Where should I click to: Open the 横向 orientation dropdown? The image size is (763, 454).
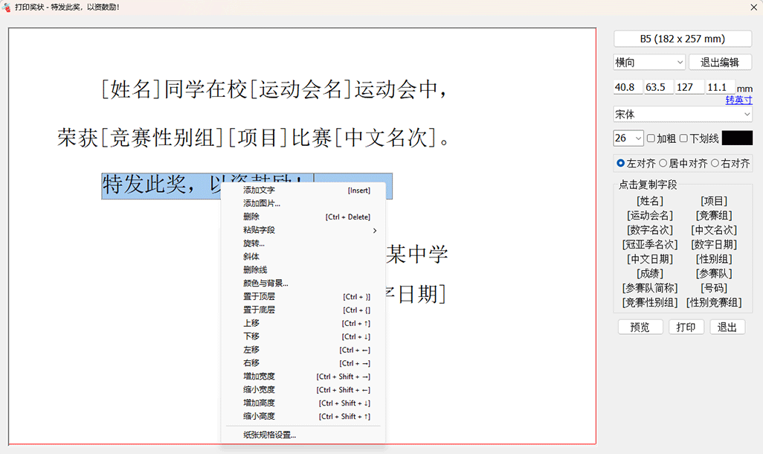coord(649,63)
